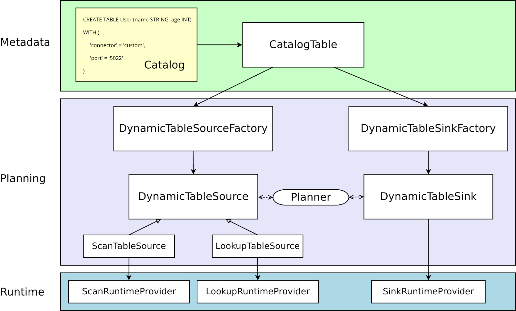
Task: Select the LookupRuntimeProvider box
Action: (258, 291)
